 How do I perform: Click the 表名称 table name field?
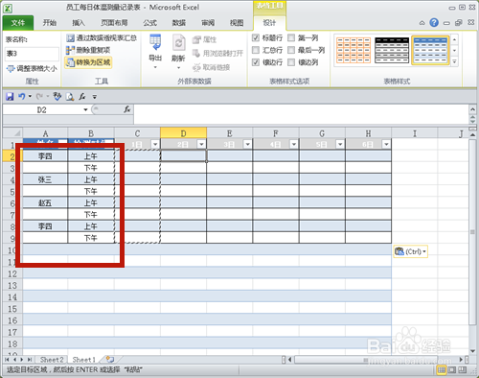[x=32, y=54]
